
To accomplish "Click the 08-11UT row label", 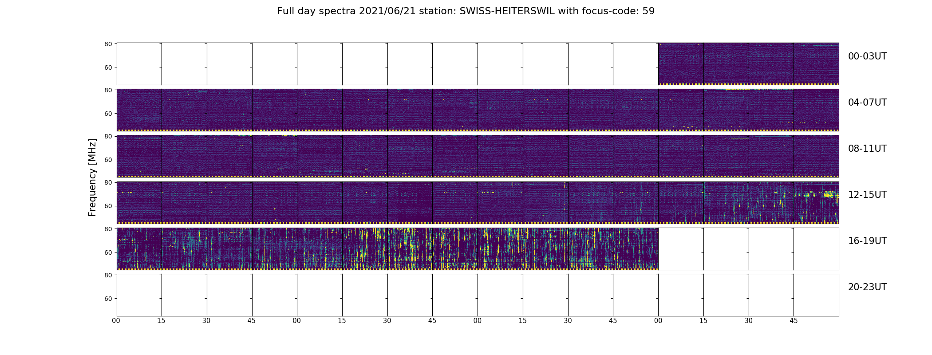I will [x=867, y=149].
